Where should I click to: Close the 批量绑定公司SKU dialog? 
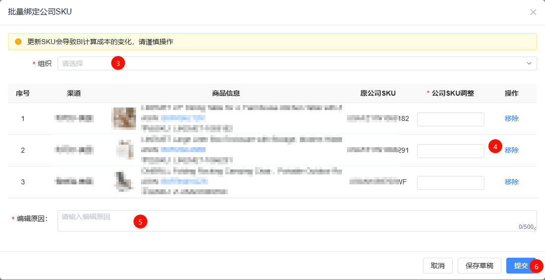click(533, 12)
